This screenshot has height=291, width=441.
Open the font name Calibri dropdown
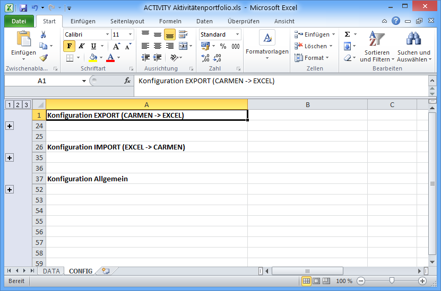tap(107, 34)
